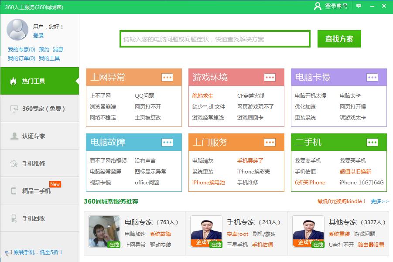
Task: Click 最低0元换购kindle！ promo link
Action: tap(342, 201)
